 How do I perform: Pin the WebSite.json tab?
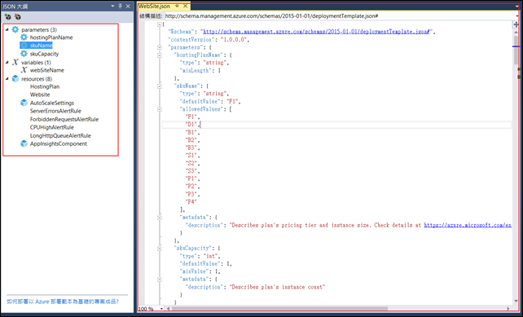pos(177,6)
